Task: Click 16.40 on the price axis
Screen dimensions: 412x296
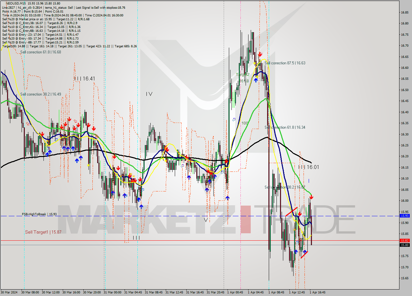Action: [405, 112]
